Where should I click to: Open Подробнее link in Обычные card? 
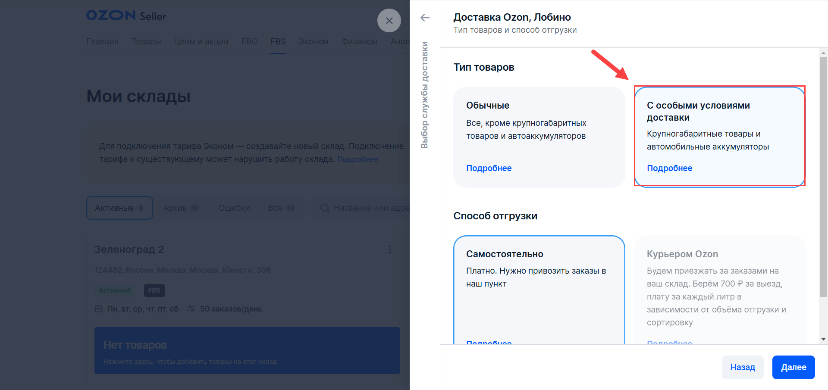tap(489, 168)
